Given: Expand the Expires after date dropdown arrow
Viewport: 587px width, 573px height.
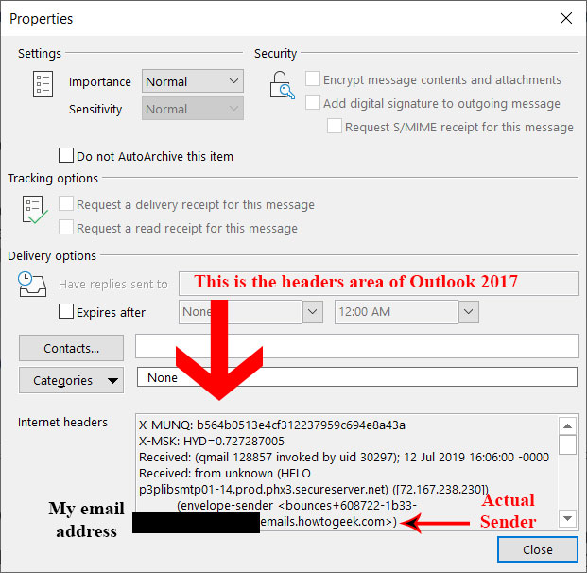Looking at the screenshot, I should point(313,312).
